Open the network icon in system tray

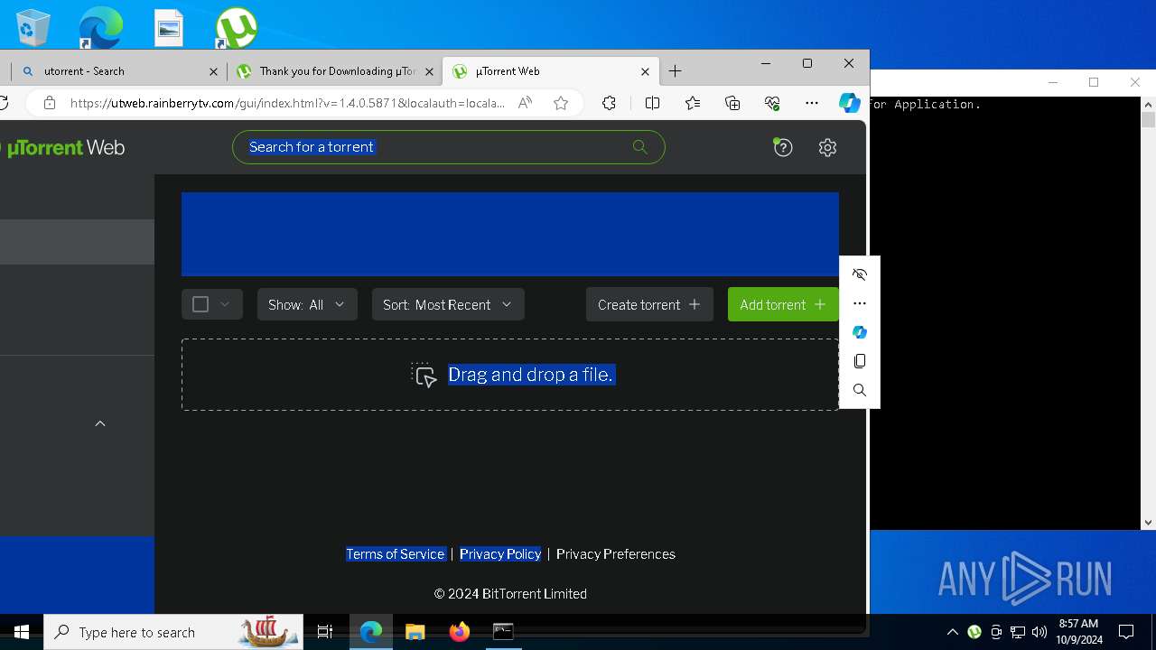1018,632
